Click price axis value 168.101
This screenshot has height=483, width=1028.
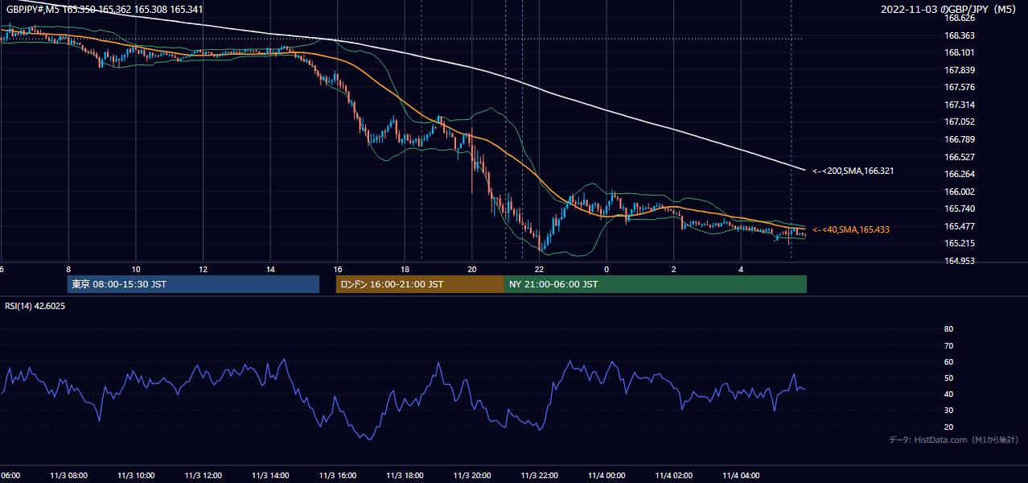[959, 52]
